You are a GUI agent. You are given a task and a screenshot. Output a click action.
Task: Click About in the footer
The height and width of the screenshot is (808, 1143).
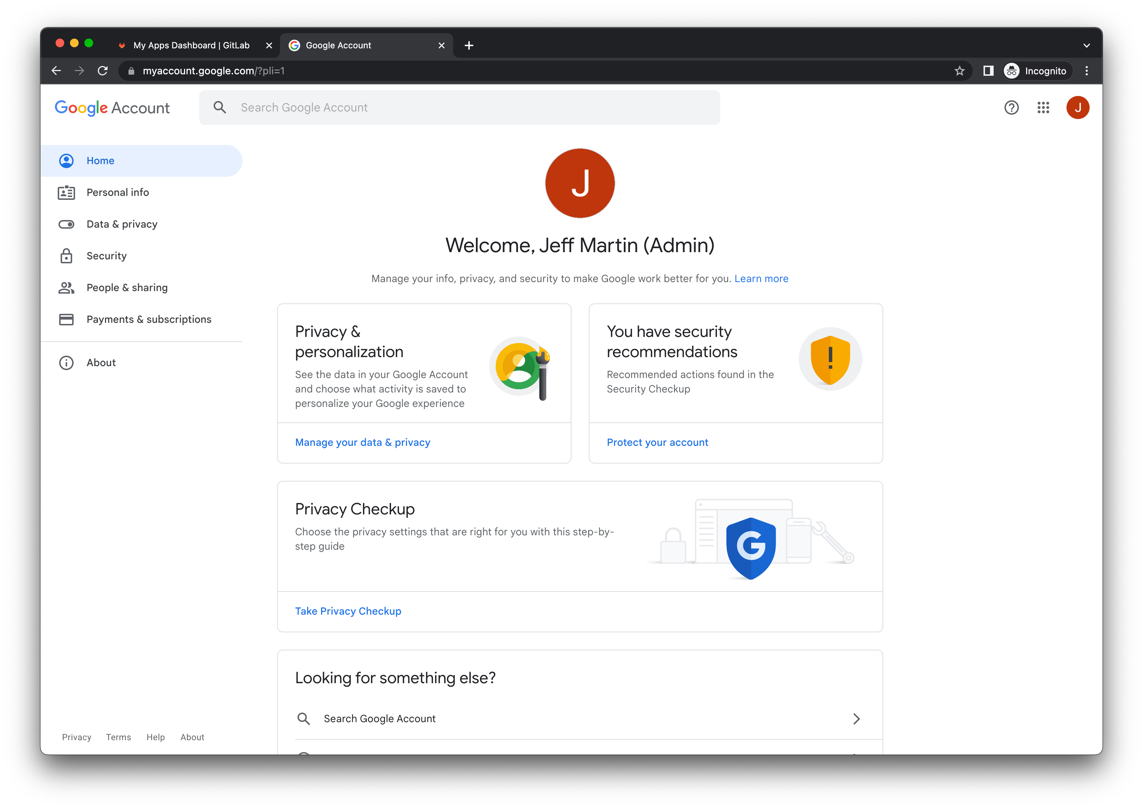[192, 737]
